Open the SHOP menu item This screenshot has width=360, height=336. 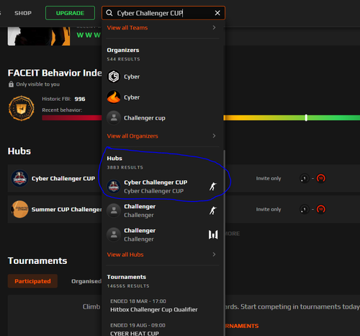tap(23, 13)
